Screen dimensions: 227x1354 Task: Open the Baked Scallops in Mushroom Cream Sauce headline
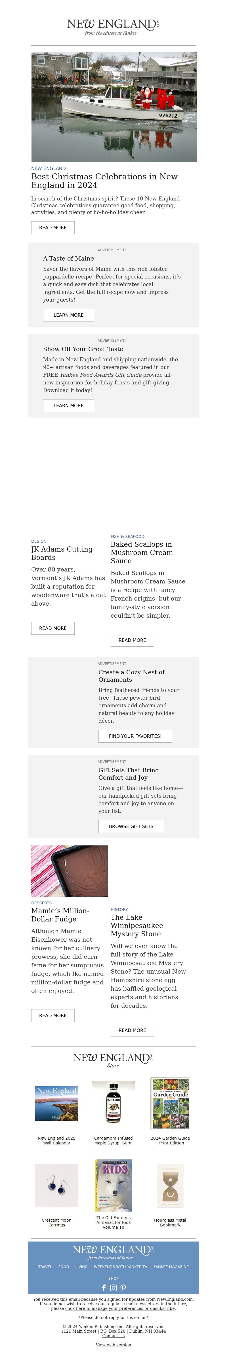pos(142,552)
